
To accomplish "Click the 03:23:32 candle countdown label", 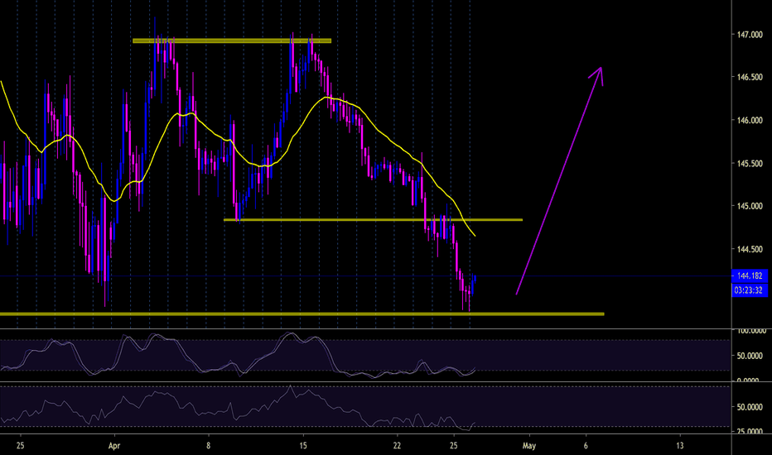I will point(750,290).
